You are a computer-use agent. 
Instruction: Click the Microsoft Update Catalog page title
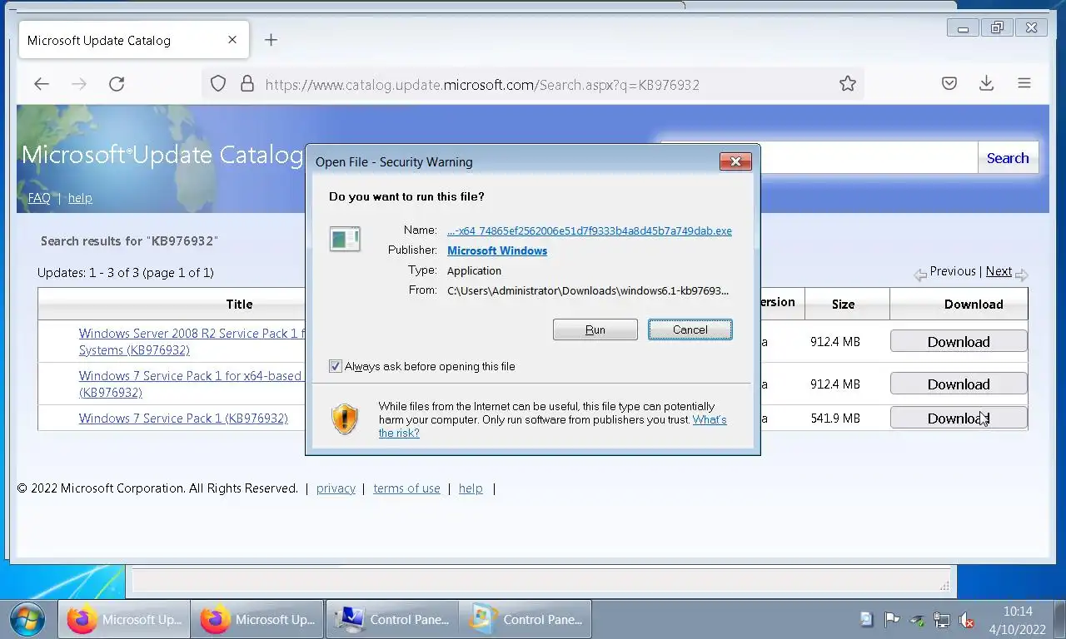tap(162, 154)
